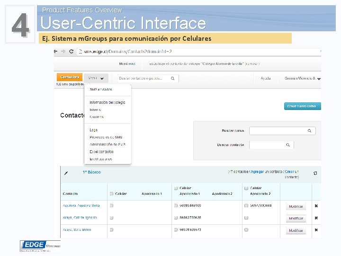Toggle the Celular Apoderado 1 header checkbox
Image resolution: width=341 pixels, height=256 pixels.
point(112,194)
